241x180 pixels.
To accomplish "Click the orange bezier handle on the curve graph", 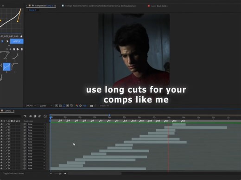I will pos(18,21).
